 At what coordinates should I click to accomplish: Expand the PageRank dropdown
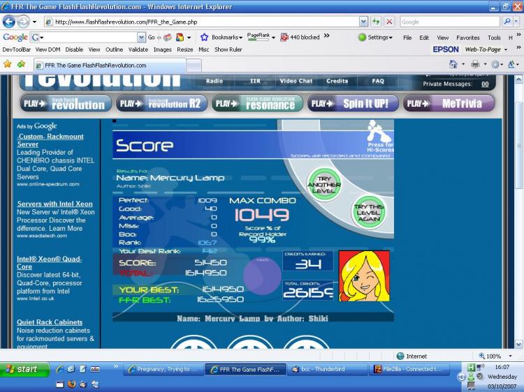click(273, 38)
